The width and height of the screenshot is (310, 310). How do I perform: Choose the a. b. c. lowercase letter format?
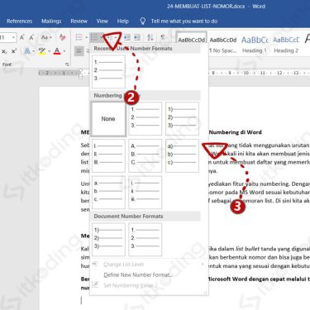point(108,193)
